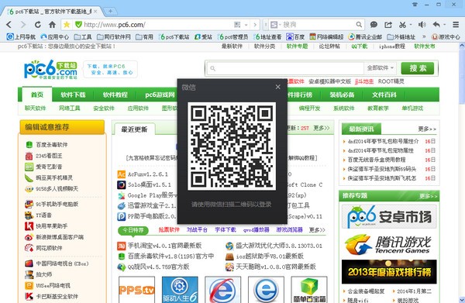Open 百度无线音乐盒使用教程 news item
465x303 pixels.
pos(377,160)
